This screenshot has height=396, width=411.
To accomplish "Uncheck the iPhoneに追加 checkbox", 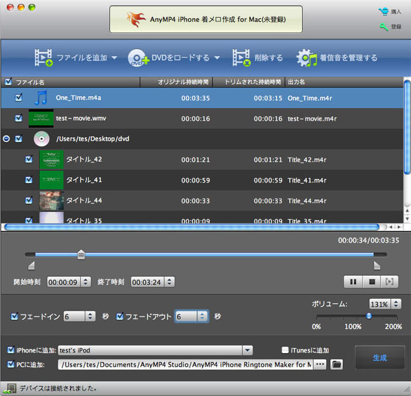I will (11, 350).
